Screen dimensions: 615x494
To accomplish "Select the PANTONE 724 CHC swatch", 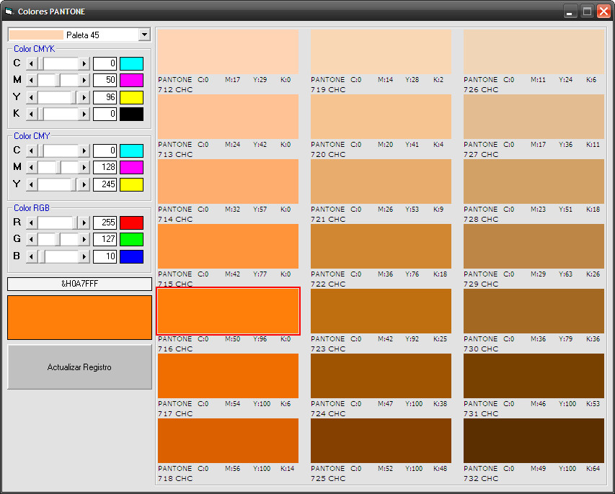I will (381, 376).
